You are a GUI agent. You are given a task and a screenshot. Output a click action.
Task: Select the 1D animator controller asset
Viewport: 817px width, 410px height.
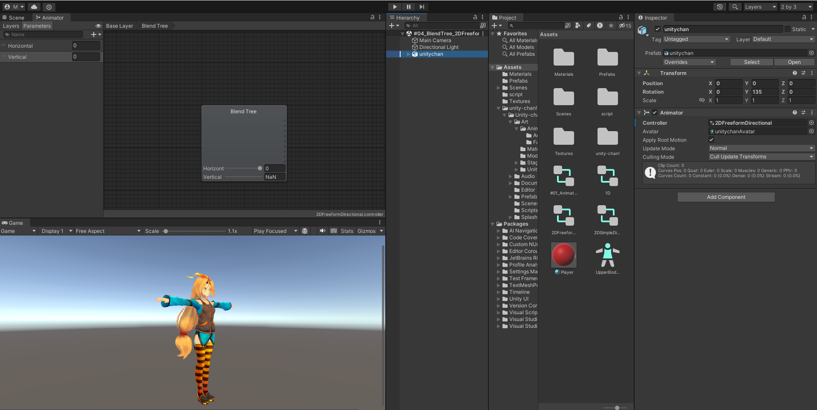[x=607, y=176]
